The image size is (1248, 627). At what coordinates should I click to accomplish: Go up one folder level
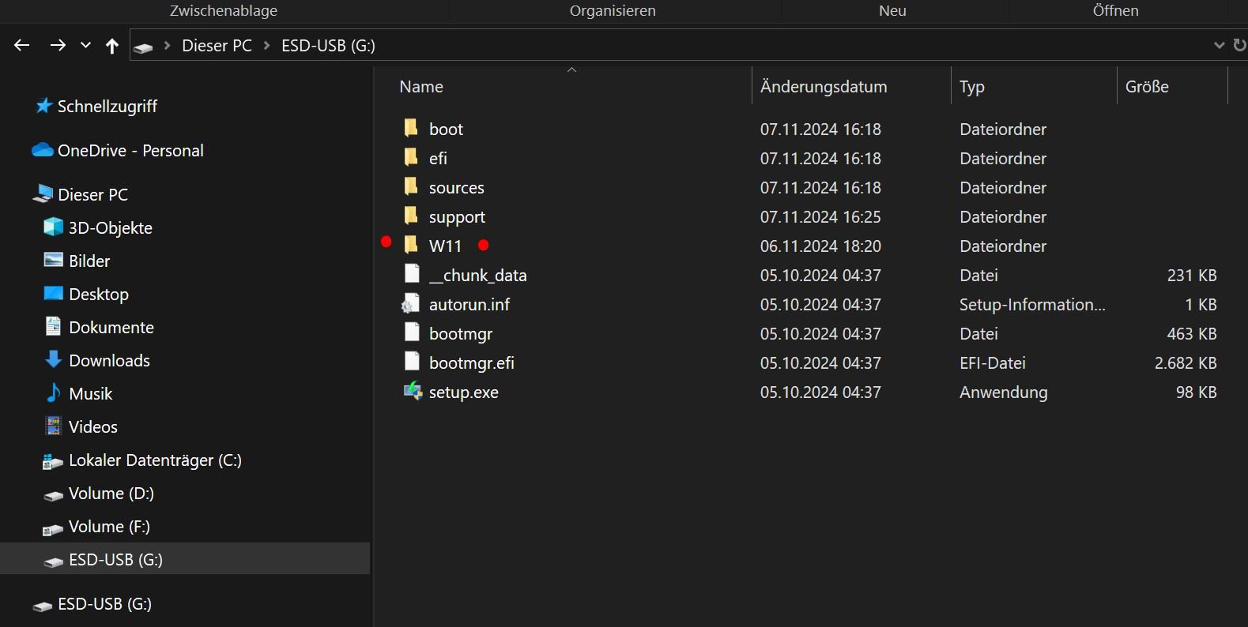pyautogui.click(x=112, y=46)
